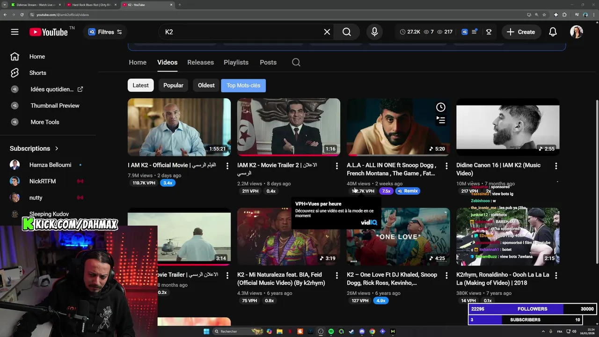Reload the page in the browser
This screenshot has width=599, height=337.
pos(22,15)
